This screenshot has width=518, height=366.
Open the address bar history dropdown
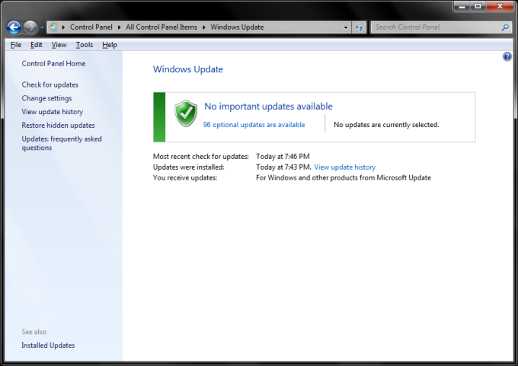tap(346, 27)
